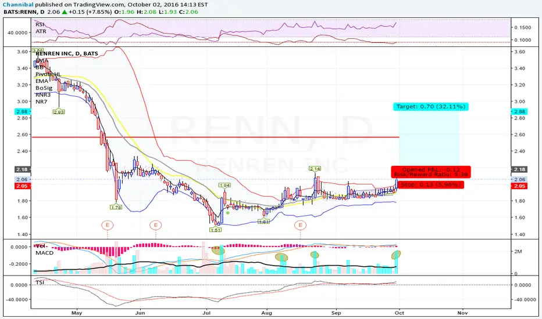The image size is (542, 319).
Task: Click the May date axis label
Action: click(76, 313)
